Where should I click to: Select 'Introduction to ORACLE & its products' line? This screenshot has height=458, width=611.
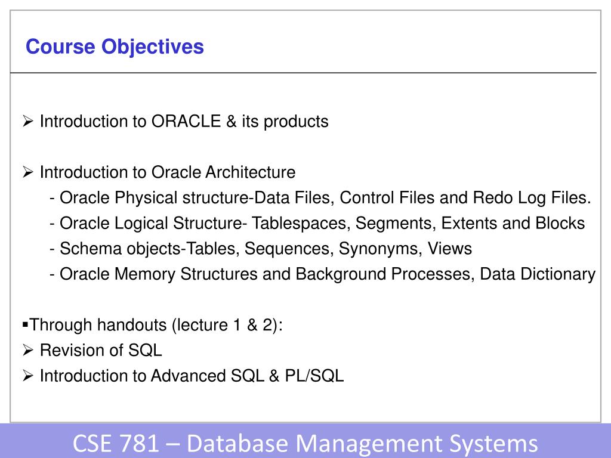click(184, 122)
